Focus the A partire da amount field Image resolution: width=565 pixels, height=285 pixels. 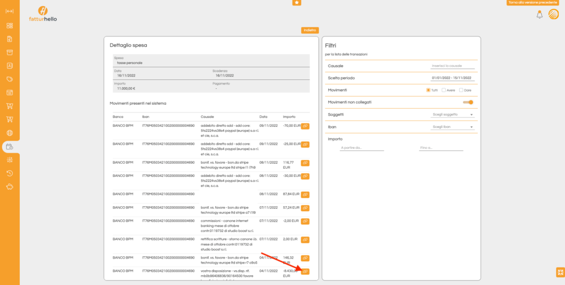coord(362,148)
